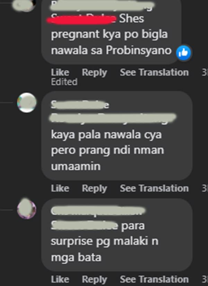Click the blue thumbs-up reaction on Probinsyano comment
The image size is (208, 286).
183,53
